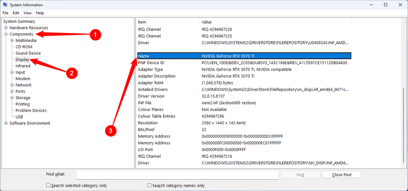The width and height of the screenshot is (408, 191).
Task: Select the Adapter Description row
Action: (244, 76)
